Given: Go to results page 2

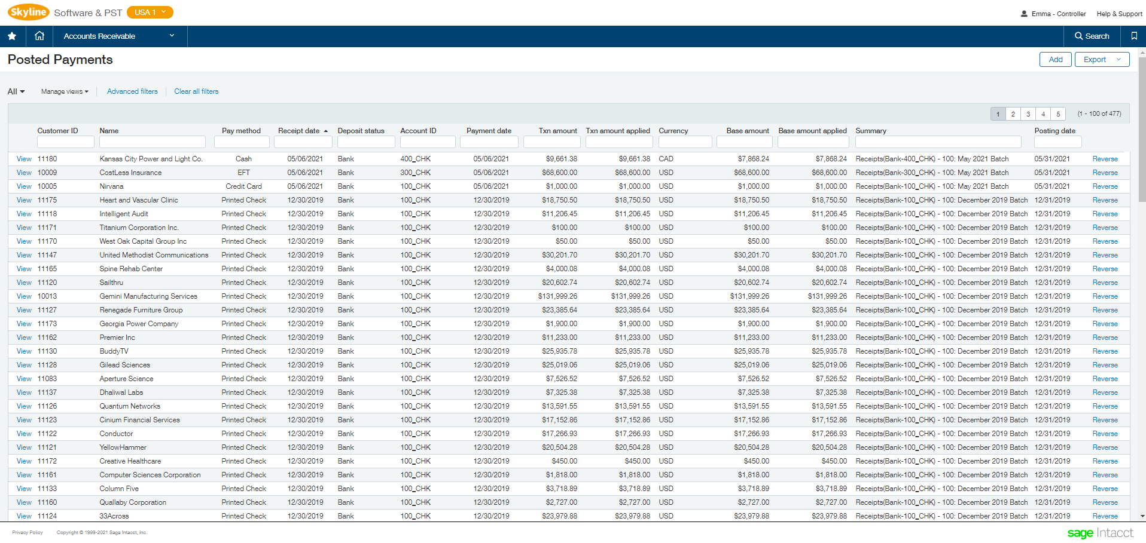Looking at the screenshot, I should click(x=1013, y=113).
